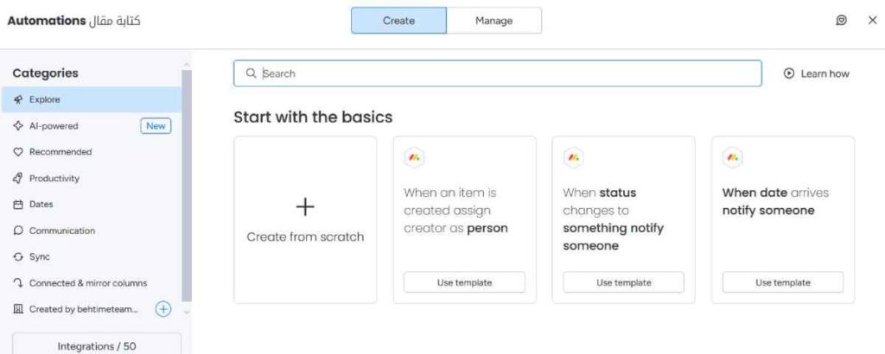
Task: Click the Learn how play icon
Action: (x=788, y=73)
